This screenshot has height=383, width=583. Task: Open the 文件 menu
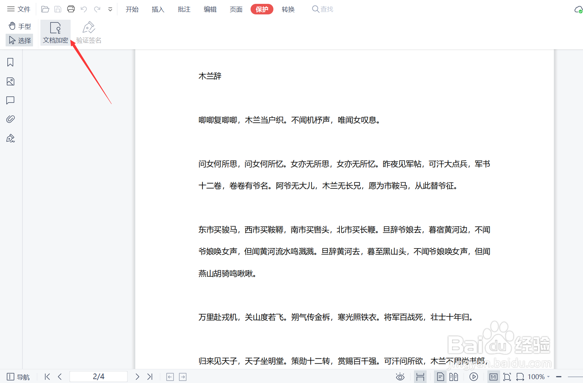(x=19, y=9)
